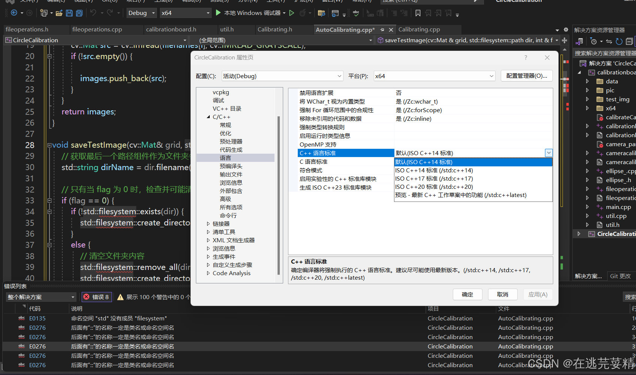The height and width of the screenshot is (375, 636).
Task: Refresh the Solution Explorer with the refresh icon
Action: (619, 42)
